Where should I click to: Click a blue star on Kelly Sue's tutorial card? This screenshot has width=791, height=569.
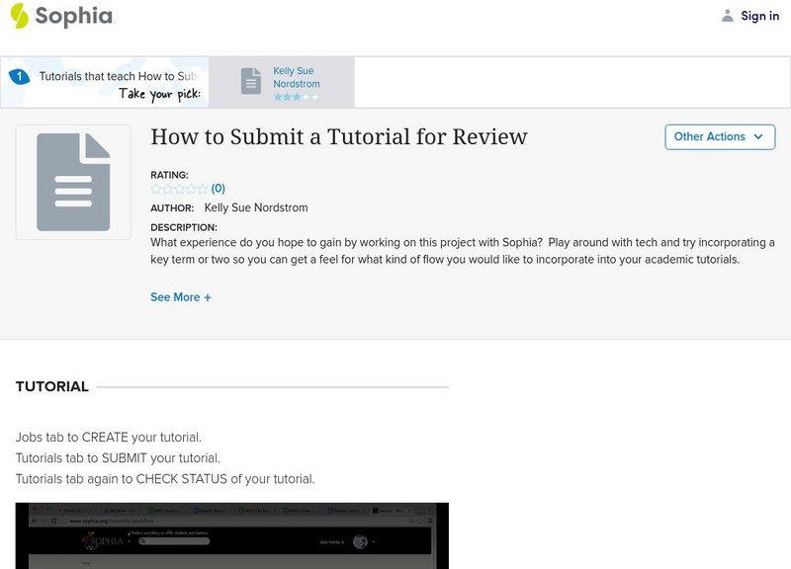286,96
